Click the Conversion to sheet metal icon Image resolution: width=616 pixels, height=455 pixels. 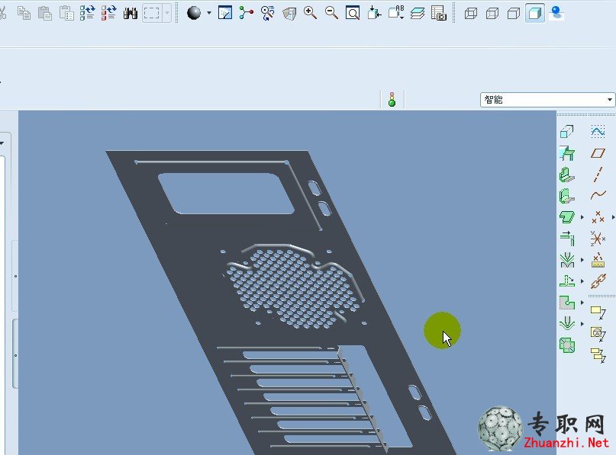click(x=566, y=132)
